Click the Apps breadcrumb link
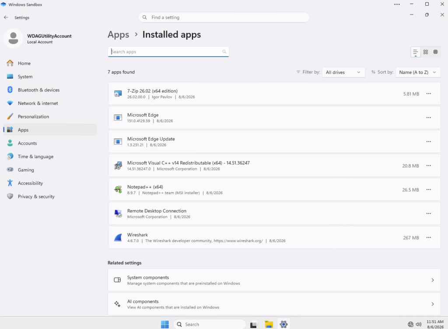This screenshot has width=448, height=329. [118, 35]
